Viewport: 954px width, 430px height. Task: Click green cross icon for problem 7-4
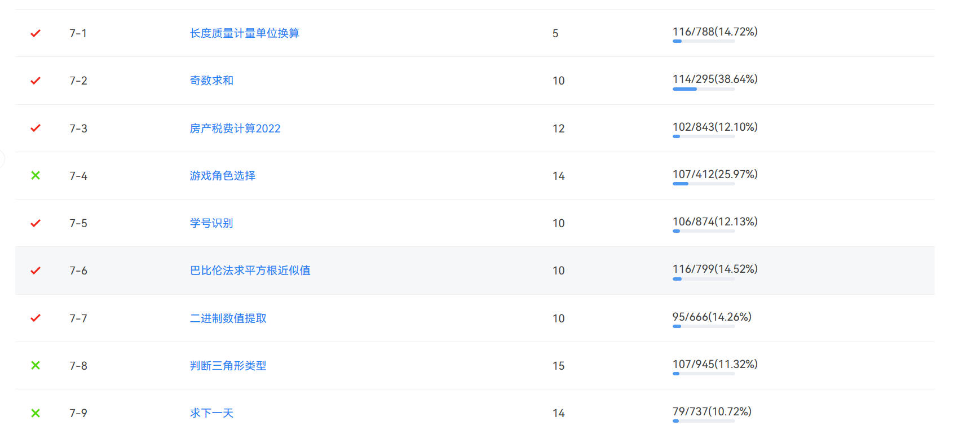pyautogui.click(x=36, y=176)
